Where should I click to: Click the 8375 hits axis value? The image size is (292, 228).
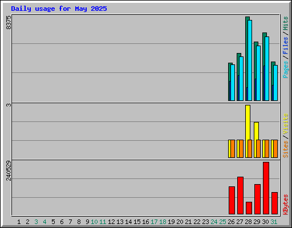point(9,22)
